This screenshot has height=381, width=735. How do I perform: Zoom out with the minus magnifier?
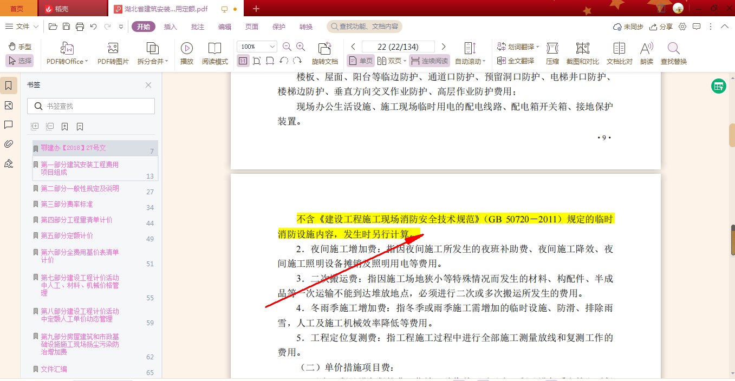(287, 47)
